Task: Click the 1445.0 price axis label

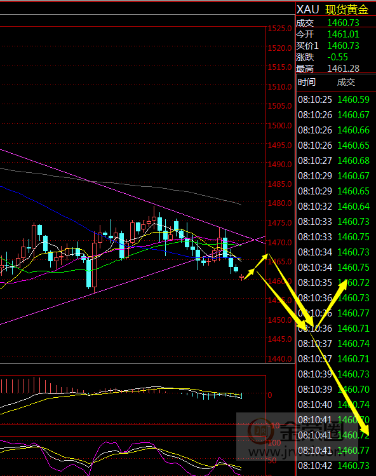Action: pyautogui.click(x=279, y=339)
